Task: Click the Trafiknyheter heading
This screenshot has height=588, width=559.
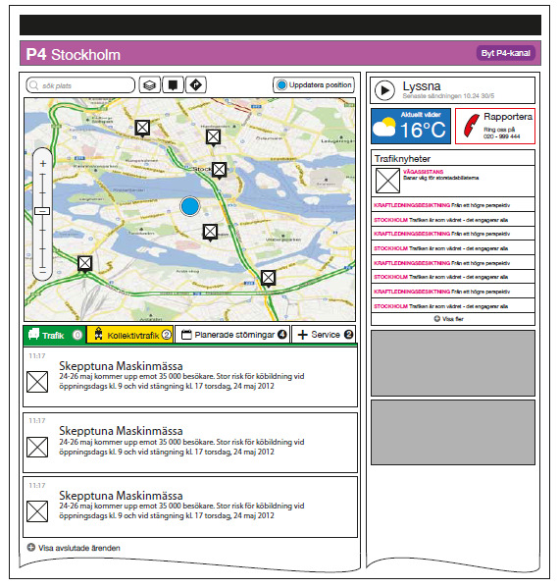Action: point(402,159)
